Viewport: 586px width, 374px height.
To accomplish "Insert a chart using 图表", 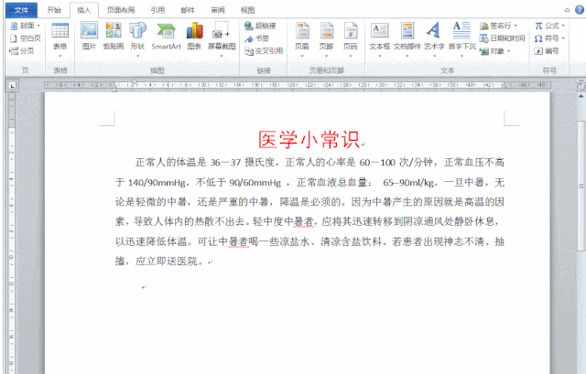I will click(195, 36).
